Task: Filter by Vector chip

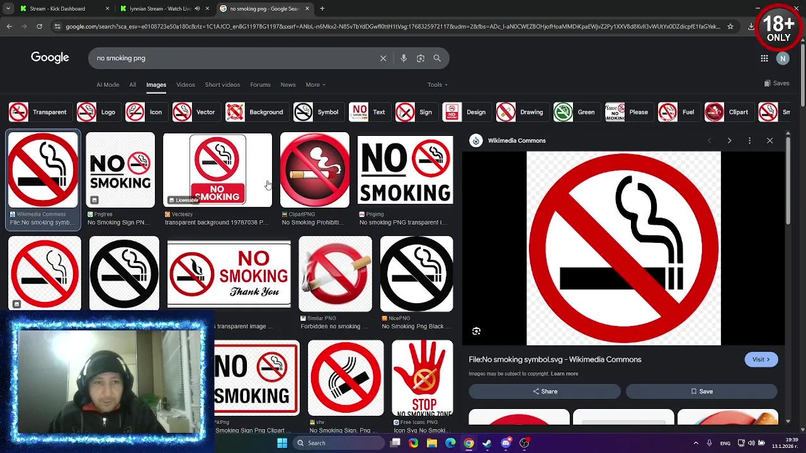Action: pos(195,112)
